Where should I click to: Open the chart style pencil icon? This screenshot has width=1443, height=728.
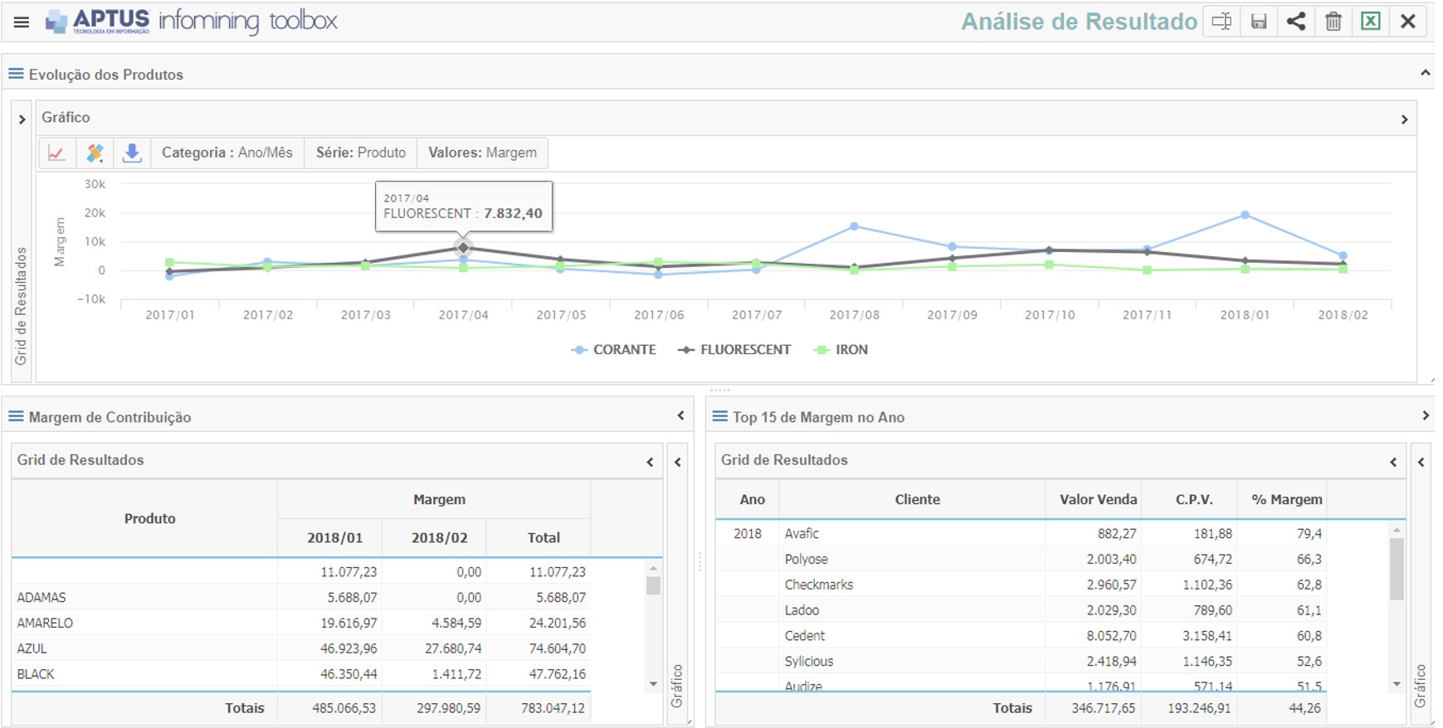coord(95,153)
